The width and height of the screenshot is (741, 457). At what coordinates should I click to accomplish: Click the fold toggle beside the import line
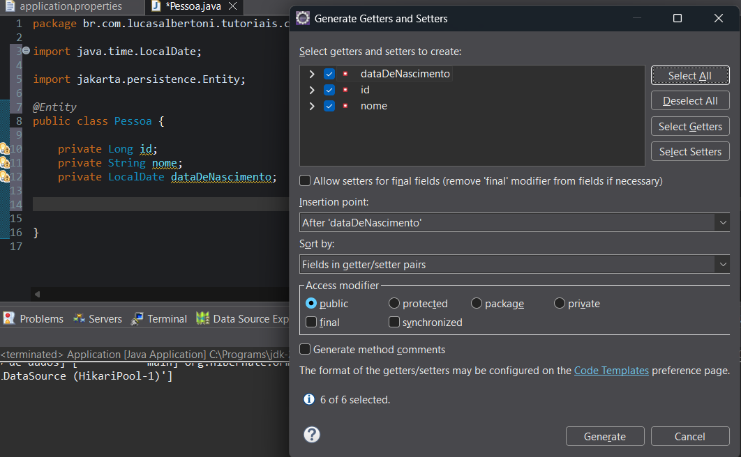coord(26,51)
